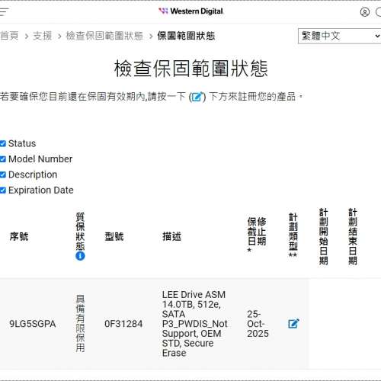Click the 描述 column header
Viewport: 381px width, 381px height.
[x=172, y=236]
